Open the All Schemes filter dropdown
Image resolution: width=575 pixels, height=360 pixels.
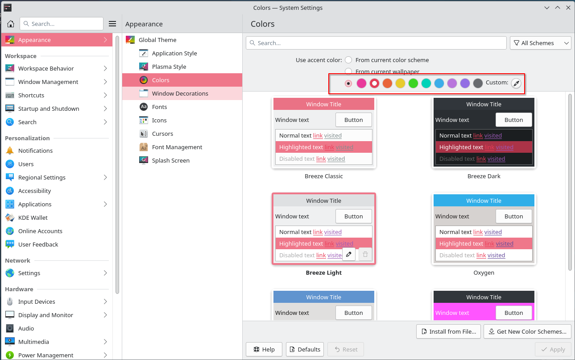[541, 43]
